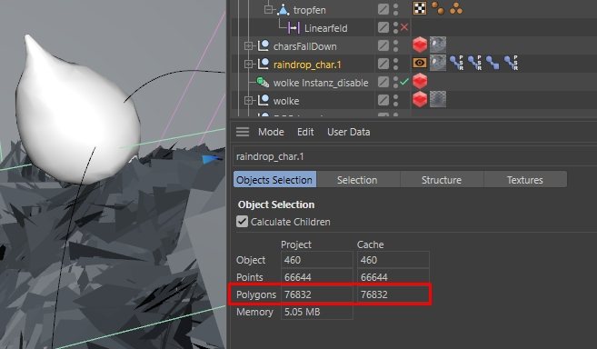Viewport: 597px width, 349px height.
Task: Select the last PSR constraint tag on raindrop_char.1
Action: click(x=511, y=63)
